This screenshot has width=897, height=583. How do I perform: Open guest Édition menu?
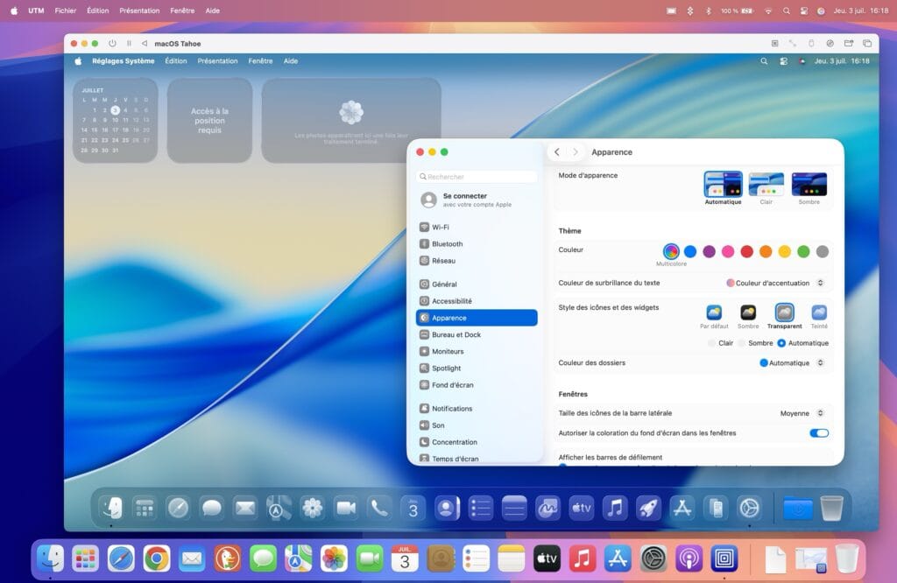175,61
